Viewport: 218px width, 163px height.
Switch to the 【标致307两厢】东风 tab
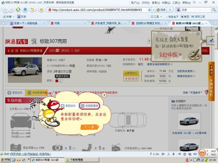pyautogui.click(x=149, y=23)
